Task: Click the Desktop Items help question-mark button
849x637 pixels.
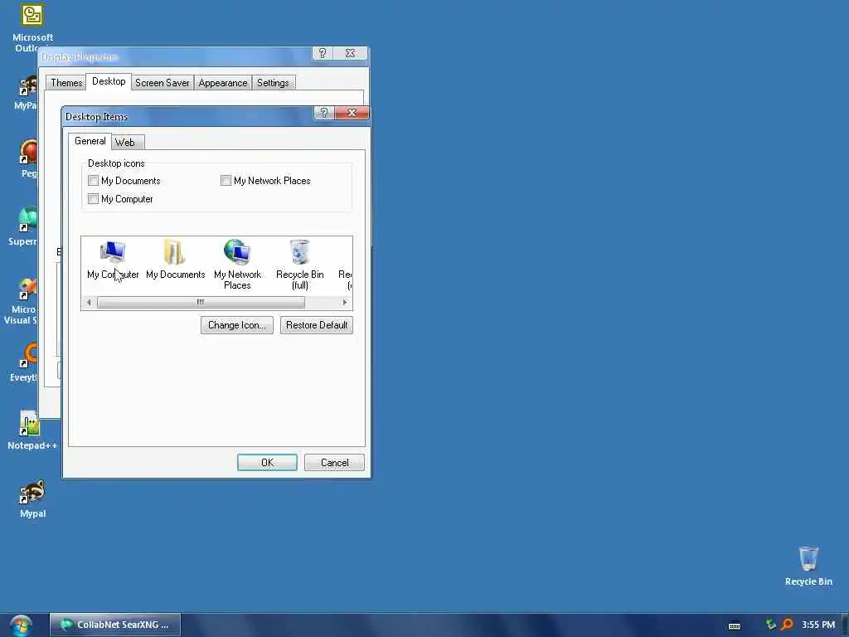Action: pos(324,113)
